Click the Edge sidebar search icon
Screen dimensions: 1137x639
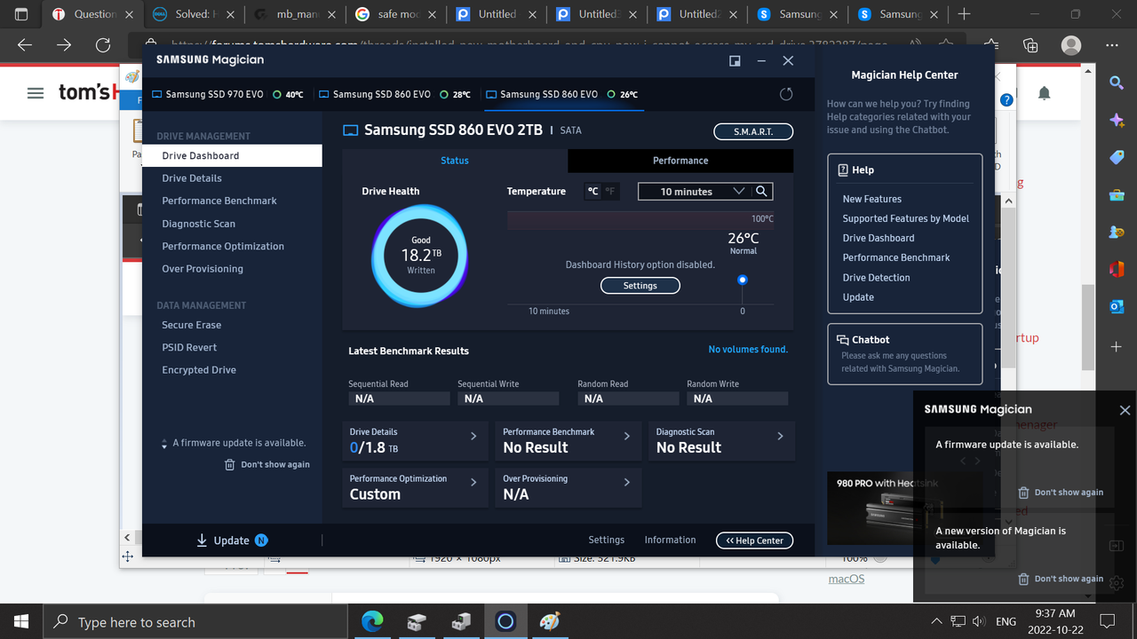pyautogui.click(x=1117, y=83)
